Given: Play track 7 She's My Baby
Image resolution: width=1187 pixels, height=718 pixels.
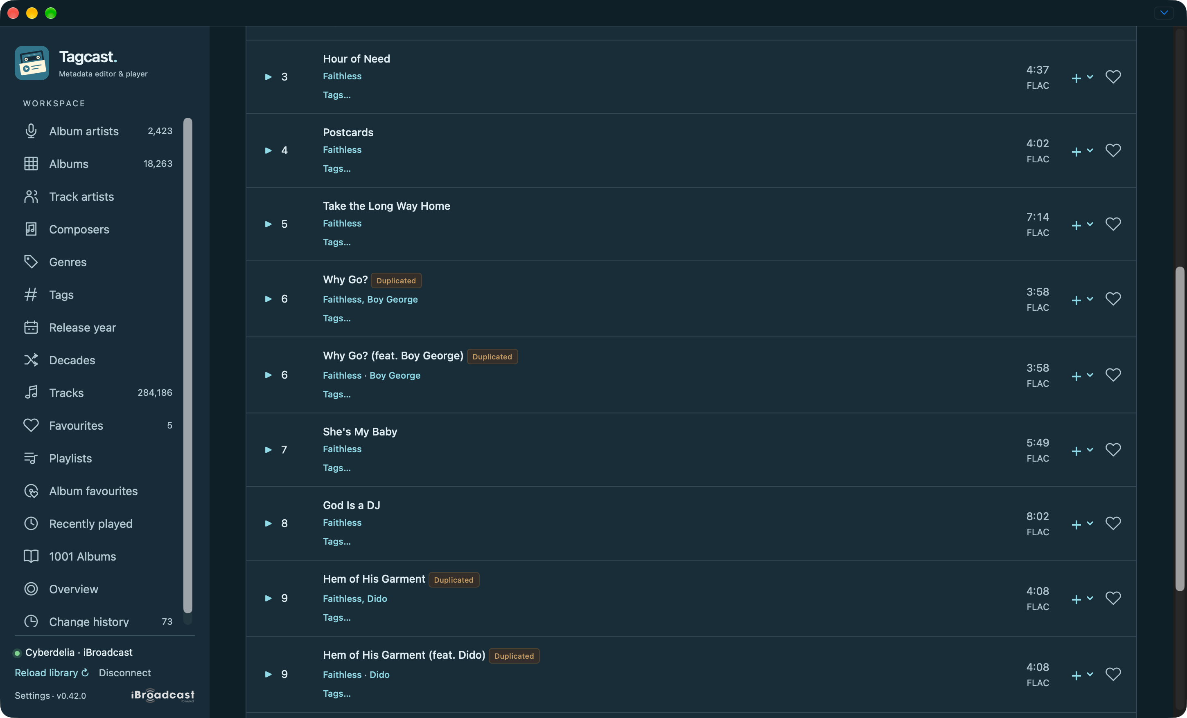Looking at the screenshot, I should pos(269,450).
